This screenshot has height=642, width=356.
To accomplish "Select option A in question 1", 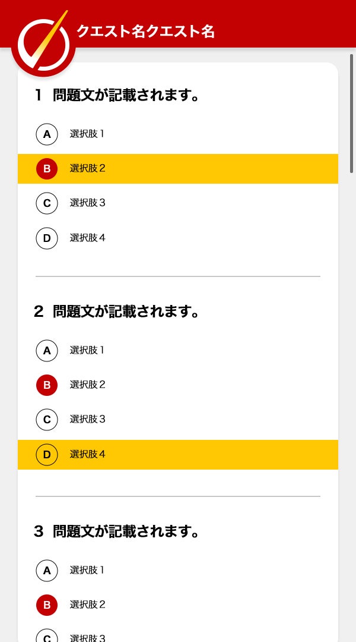I will tap(47, 134).
